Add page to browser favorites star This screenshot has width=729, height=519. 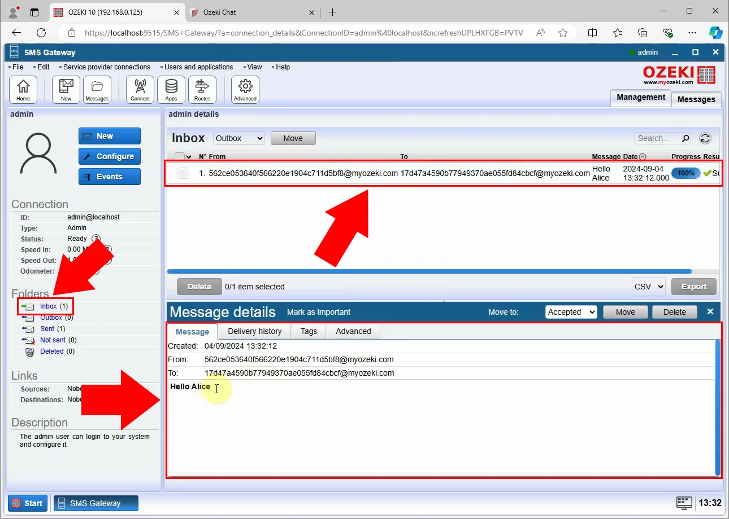pyautogui.click(x=563, y=33)
